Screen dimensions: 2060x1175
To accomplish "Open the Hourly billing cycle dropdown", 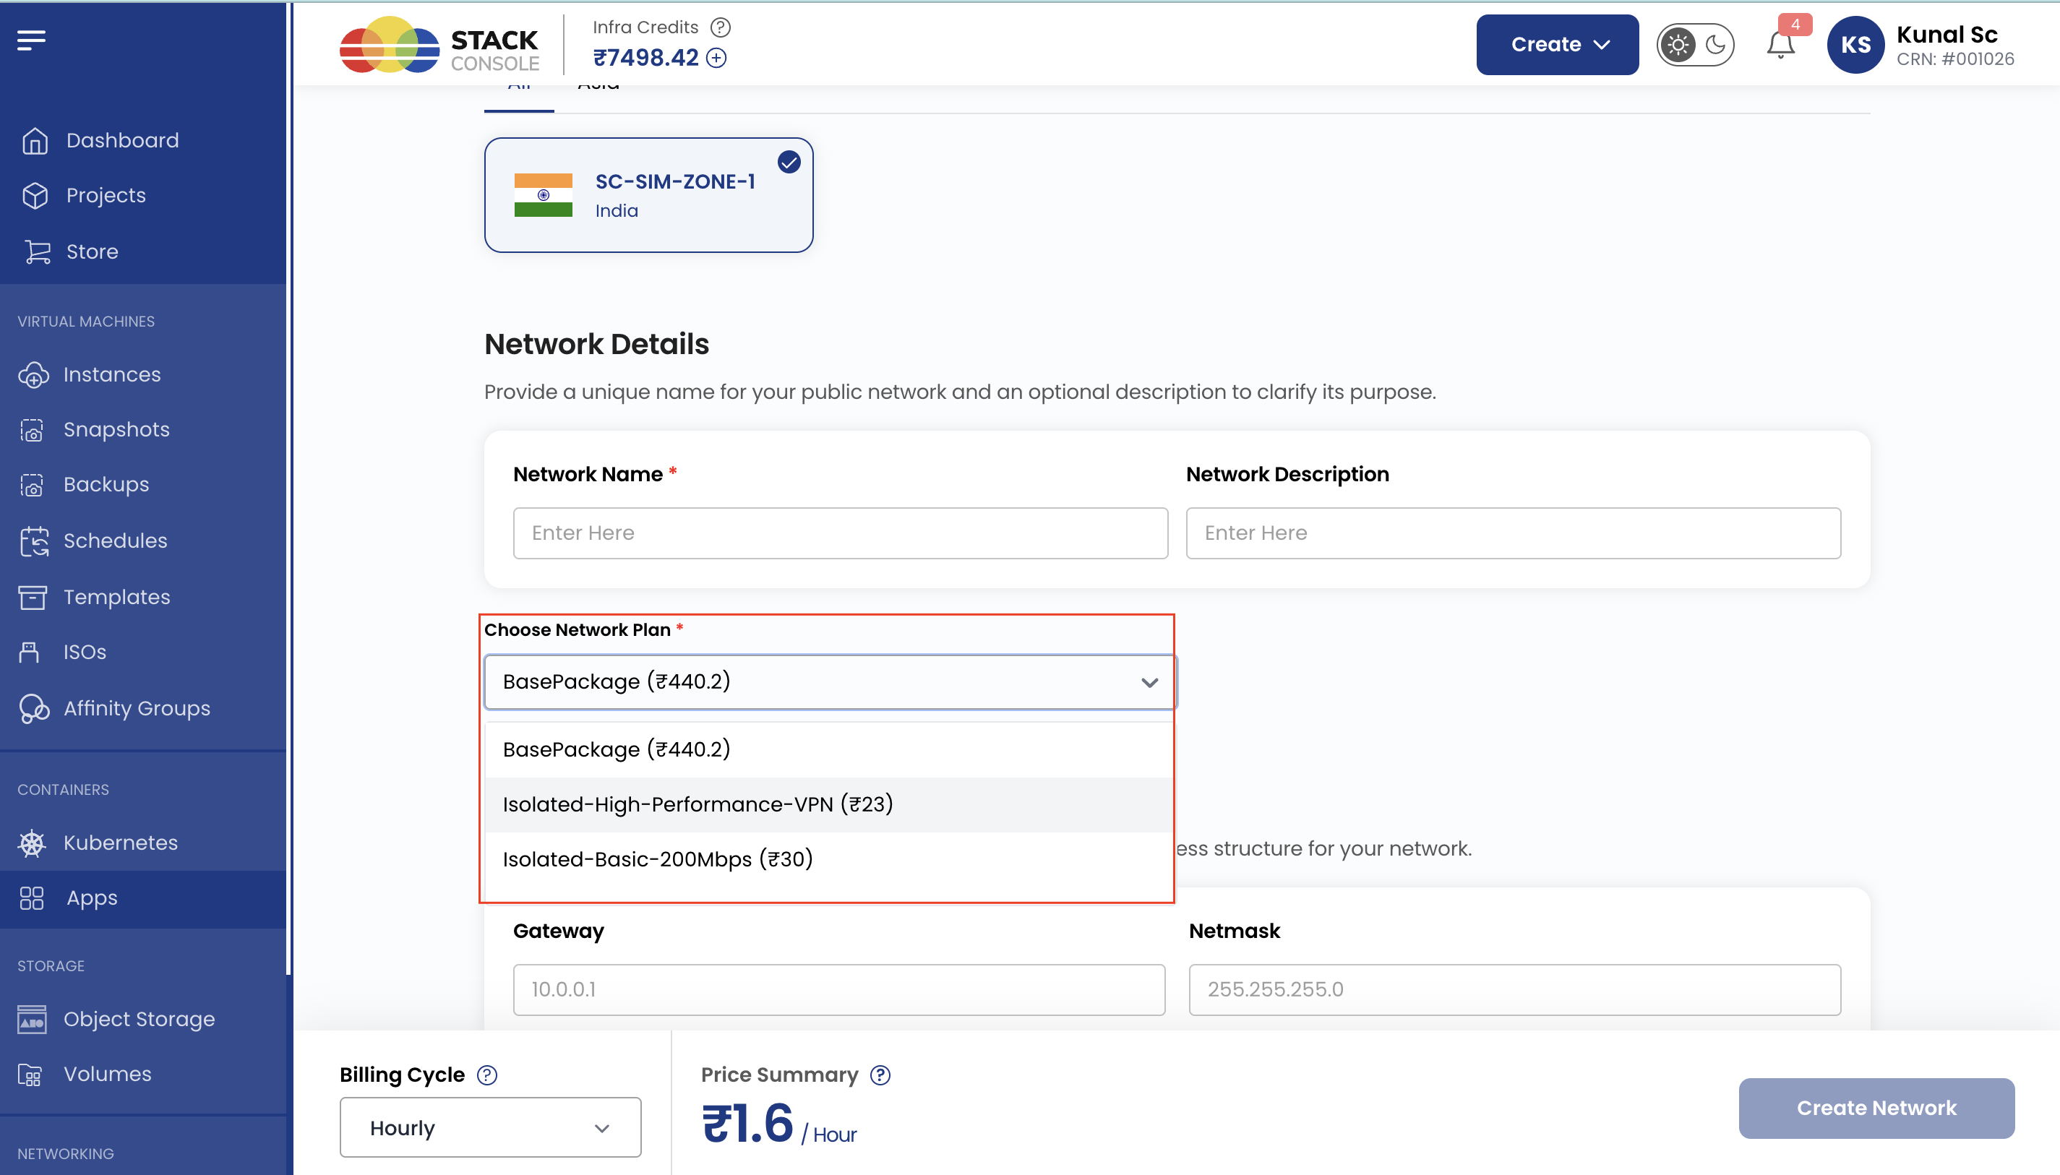I will 490,1127.
